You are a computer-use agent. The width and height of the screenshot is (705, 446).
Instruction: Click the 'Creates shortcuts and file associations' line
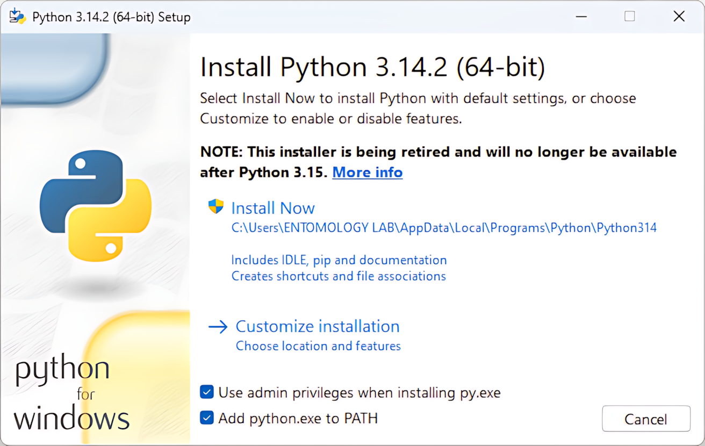click(x=339, y=276)
